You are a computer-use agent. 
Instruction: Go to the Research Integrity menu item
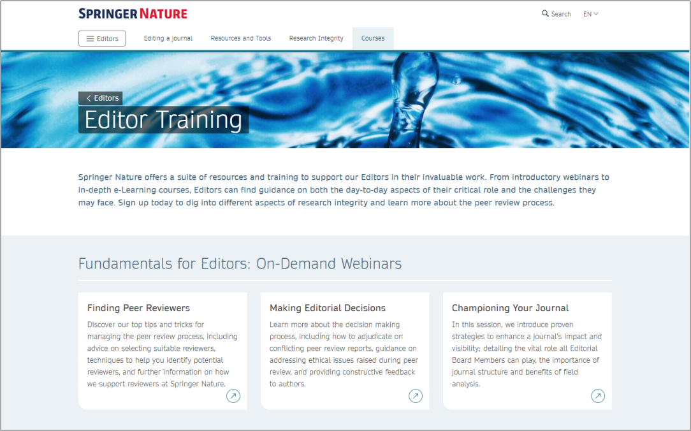(316, 38)
